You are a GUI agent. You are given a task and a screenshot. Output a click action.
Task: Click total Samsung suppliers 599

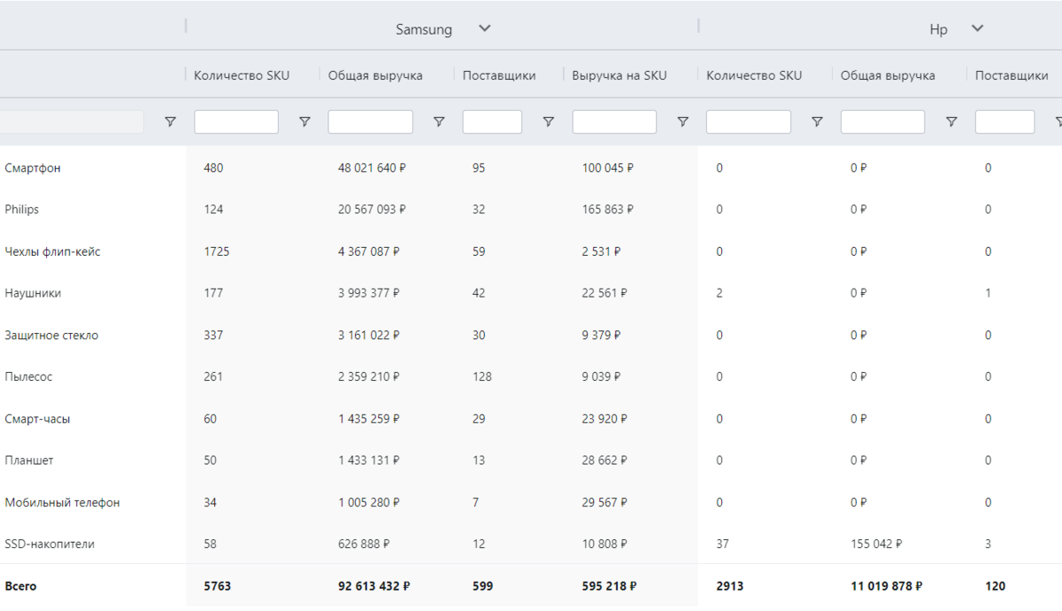(483, 585)
